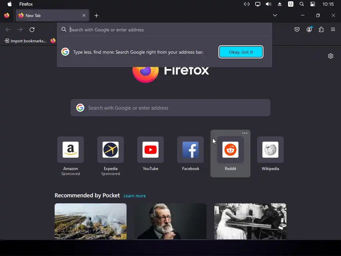Open the burning field Pocket story
Image resolution: width=341 pixels, height=256 pixels.
click(91, 222)
